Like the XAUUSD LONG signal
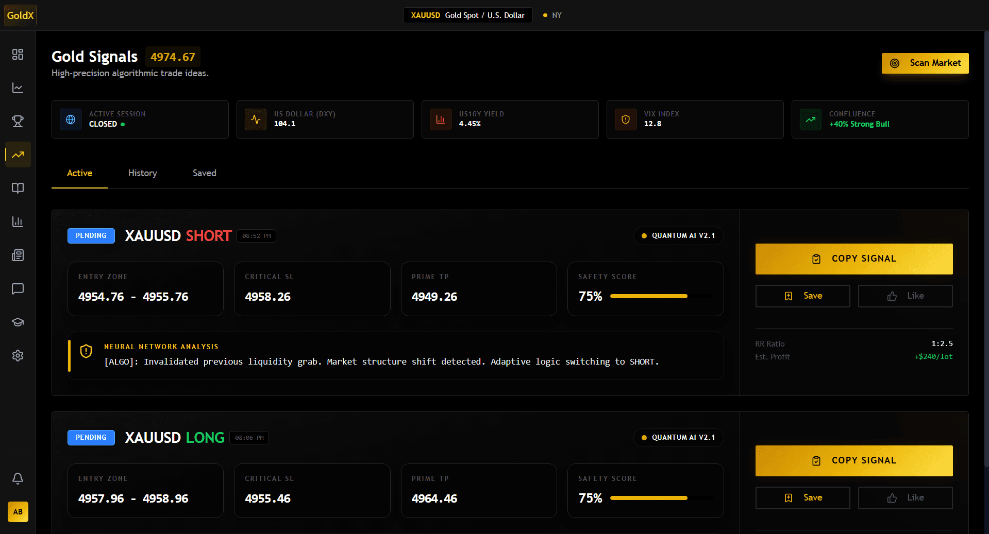989x534 pixels. point(905,497)
